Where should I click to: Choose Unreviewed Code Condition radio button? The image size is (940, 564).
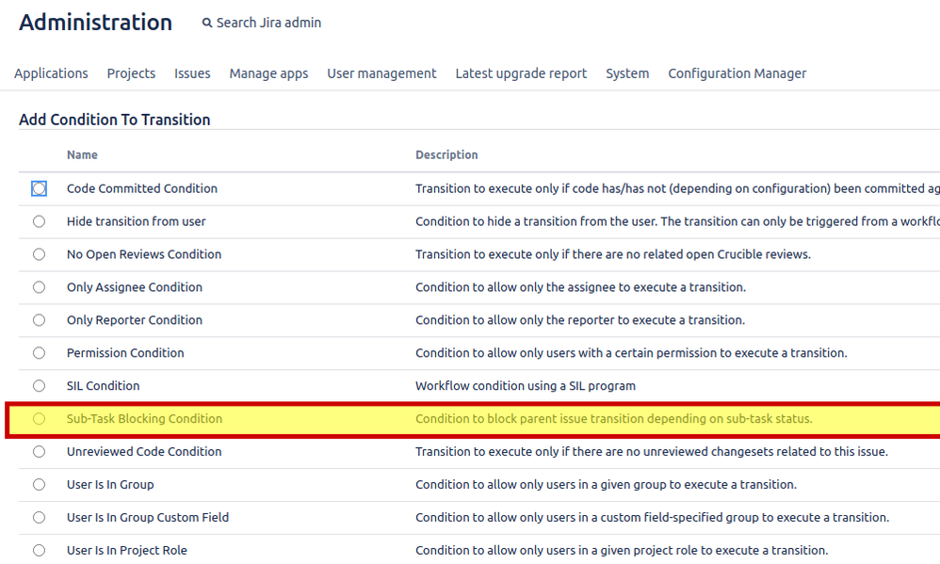coord(39,452)
